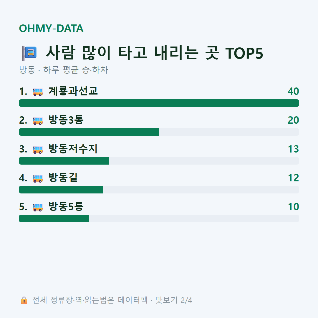The image size is (318, 318).
Task: Click the bus icon beside 계룡과선교
Action: (x=38, y=92)
